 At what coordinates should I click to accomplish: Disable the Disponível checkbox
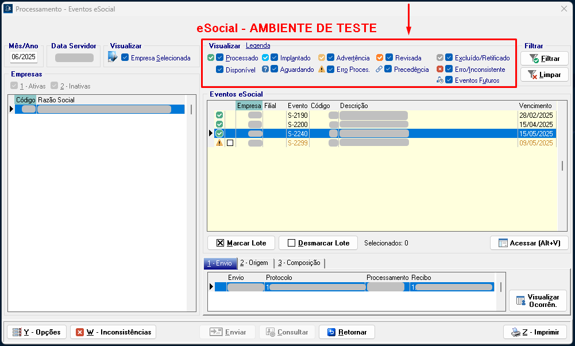point(220,70)
